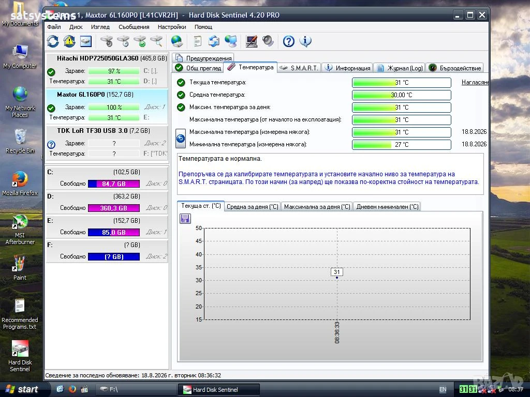
Task: Open the Настройки menu
Action: pos(172,27)
